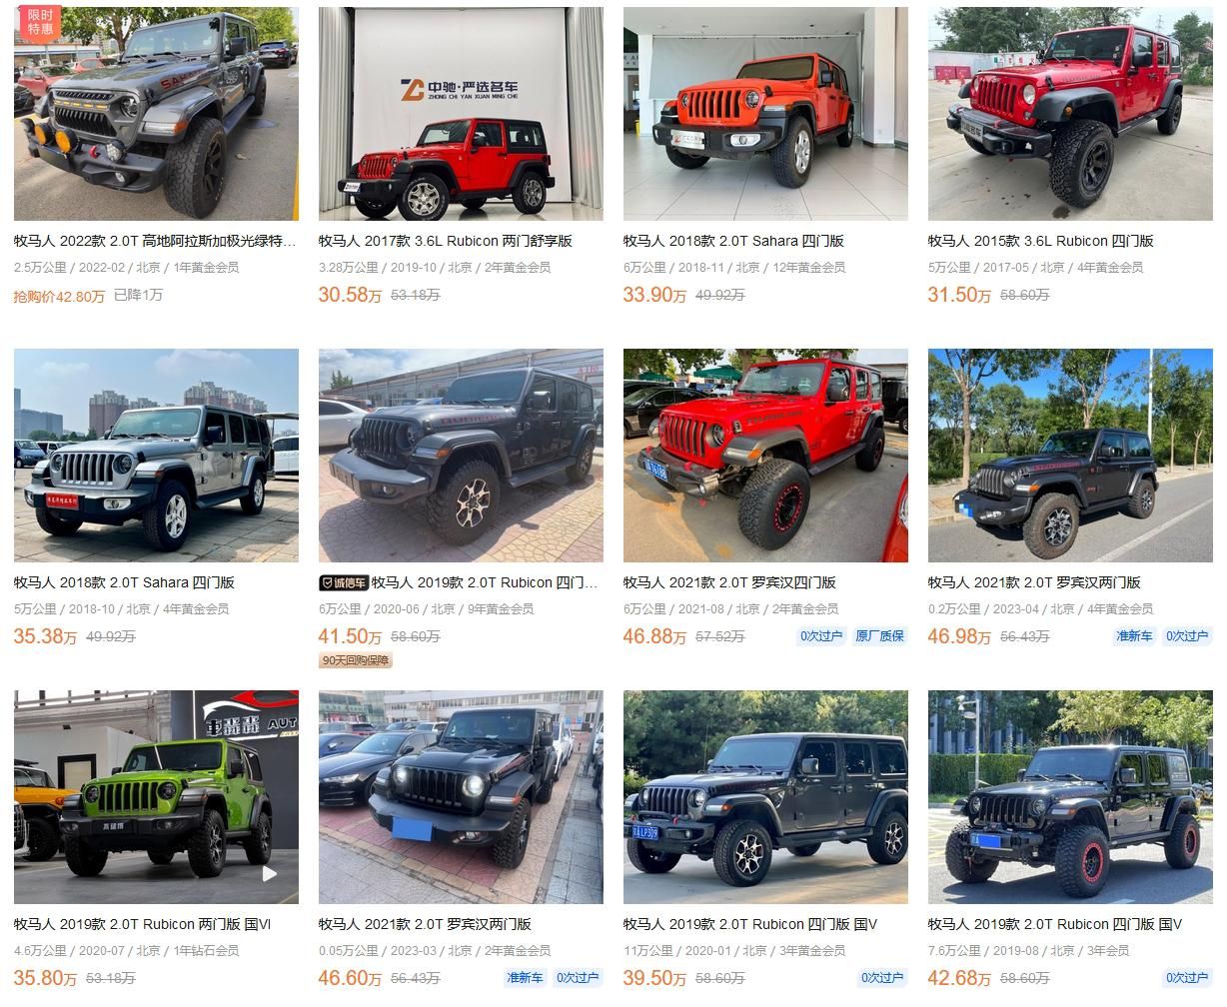Click the 限时特惠 badge on first listing
The height and width of the screenshot is (1007, 1227).
pyautogui.click(x=40, y=22)
